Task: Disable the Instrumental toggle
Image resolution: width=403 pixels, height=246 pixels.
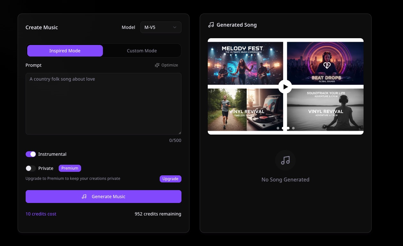Action: tap(31, 154)
